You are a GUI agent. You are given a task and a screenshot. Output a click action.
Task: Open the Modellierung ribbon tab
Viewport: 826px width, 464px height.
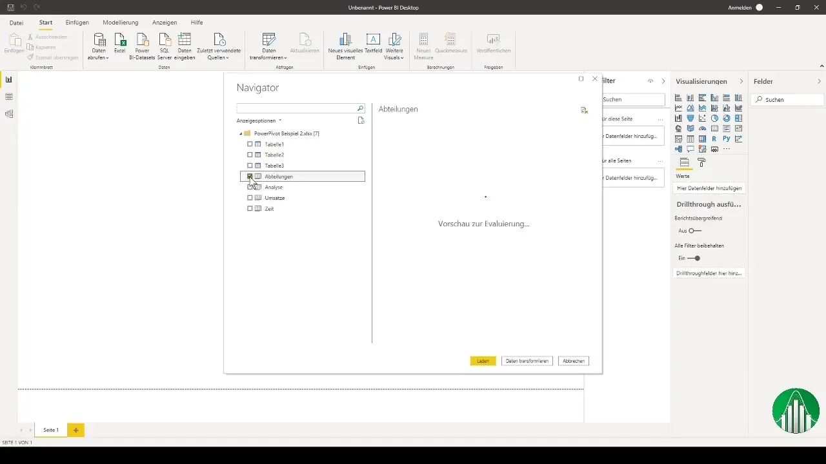click(121, 23)
